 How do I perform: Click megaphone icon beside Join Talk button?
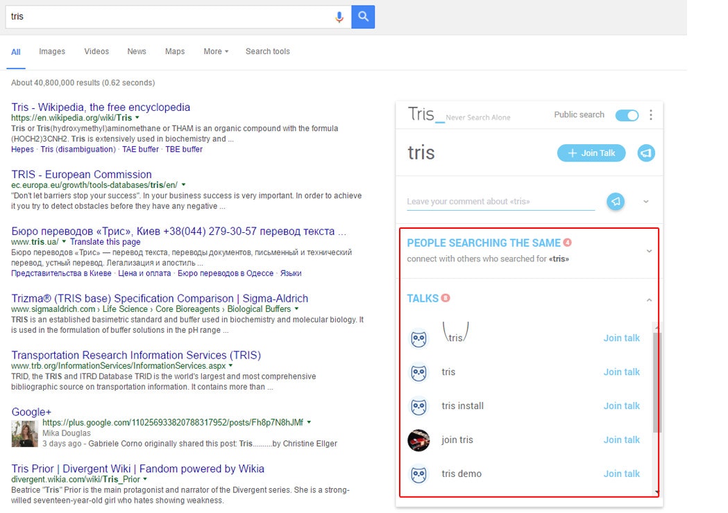tap(646, 153)
